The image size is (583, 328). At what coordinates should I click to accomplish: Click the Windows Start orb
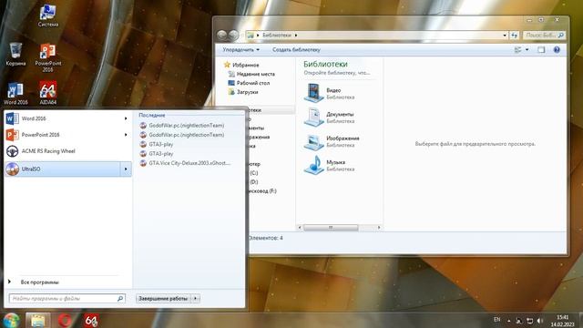[11, 320]
